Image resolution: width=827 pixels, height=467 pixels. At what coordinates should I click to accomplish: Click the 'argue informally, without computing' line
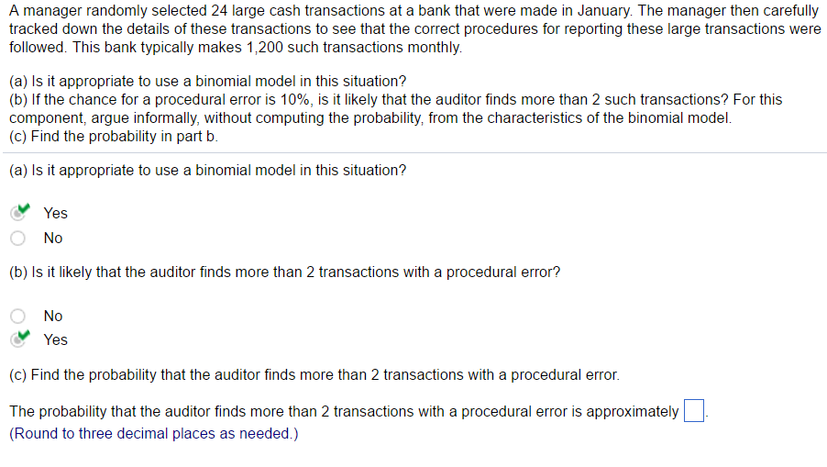(367, 117)
